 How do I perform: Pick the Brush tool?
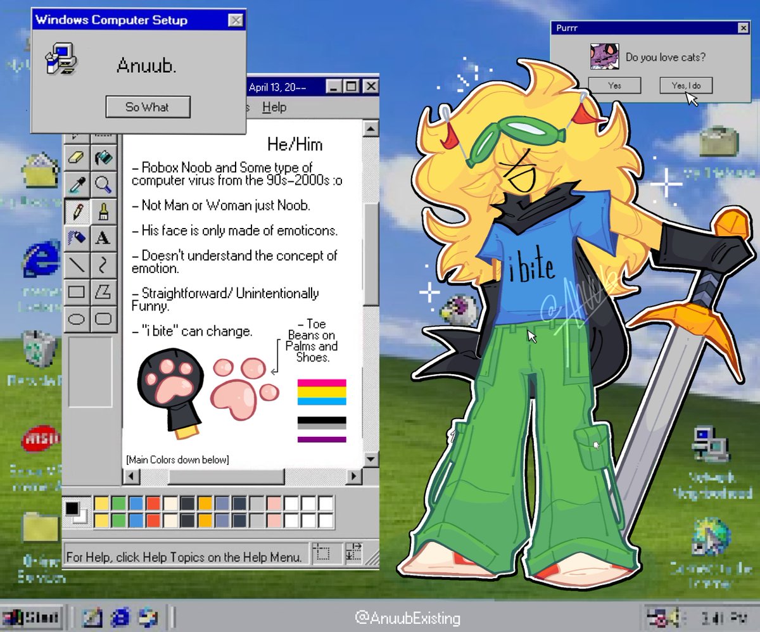click(103, 211)
